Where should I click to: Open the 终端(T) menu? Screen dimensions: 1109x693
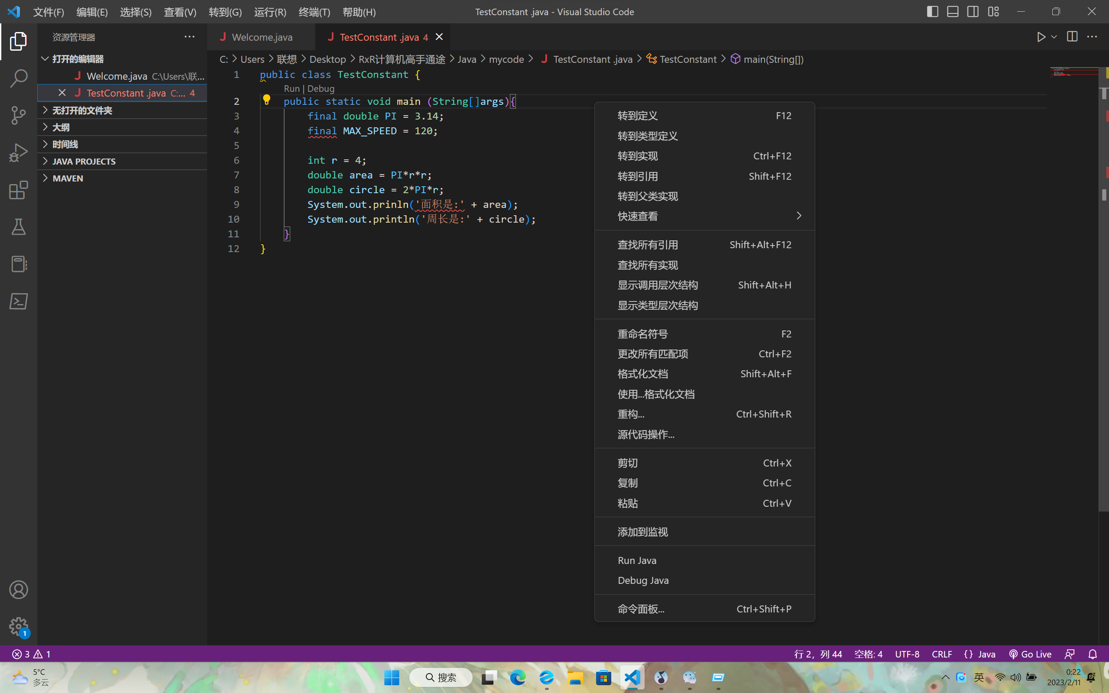(x=315, y=12)
